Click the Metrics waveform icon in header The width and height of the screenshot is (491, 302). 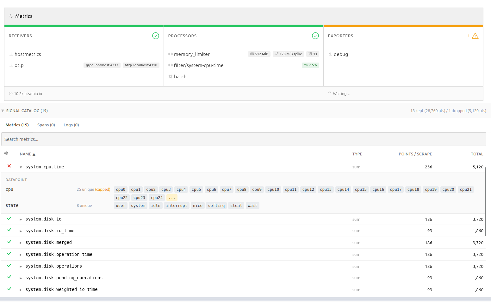(11, 16)
